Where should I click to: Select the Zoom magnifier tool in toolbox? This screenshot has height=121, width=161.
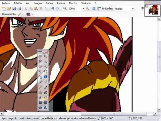(x=45, y=67)
